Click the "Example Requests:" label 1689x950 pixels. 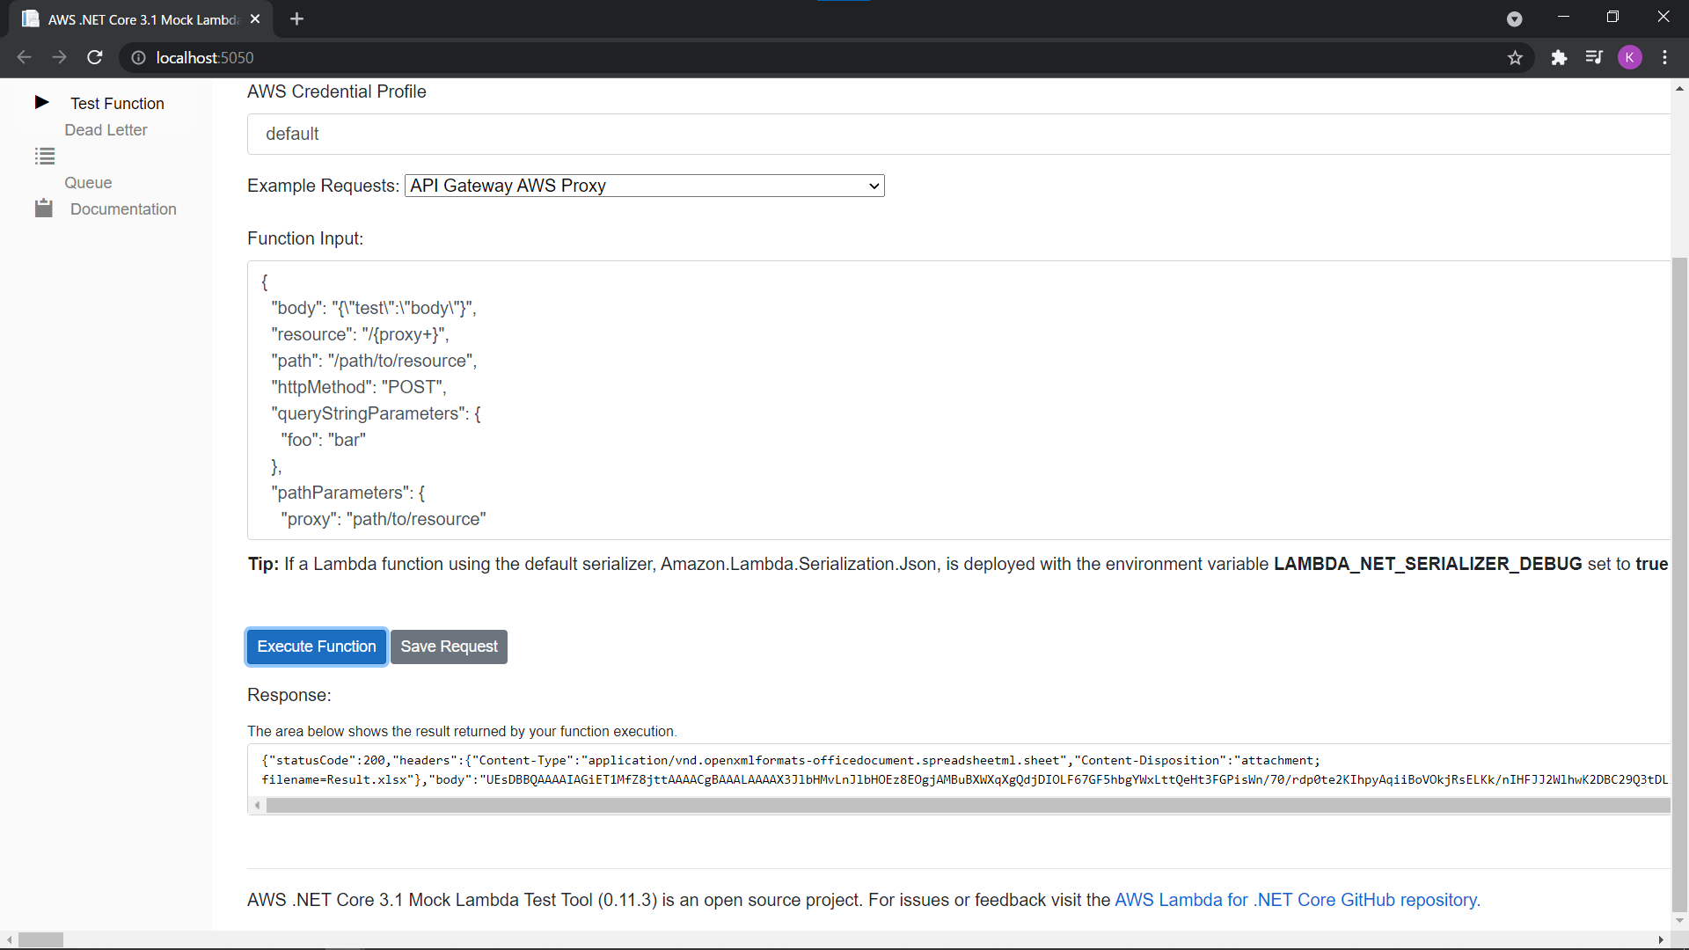323,186
